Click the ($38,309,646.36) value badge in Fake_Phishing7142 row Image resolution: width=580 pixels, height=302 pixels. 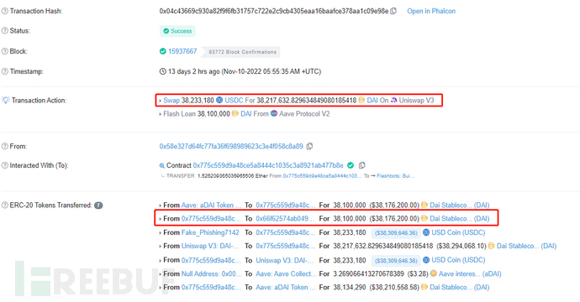(396, 233)
